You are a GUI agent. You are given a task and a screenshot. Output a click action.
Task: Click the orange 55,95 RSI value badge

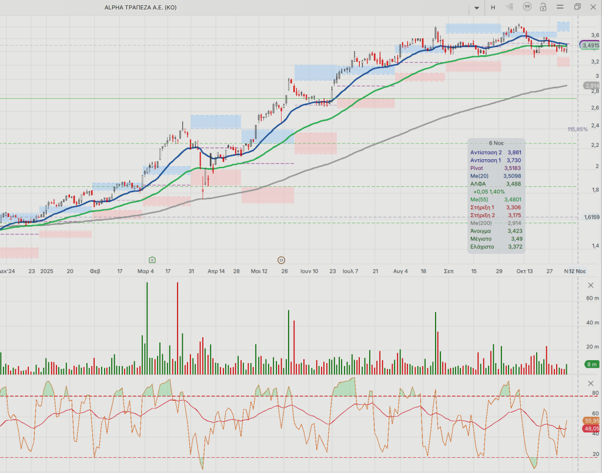591,421
